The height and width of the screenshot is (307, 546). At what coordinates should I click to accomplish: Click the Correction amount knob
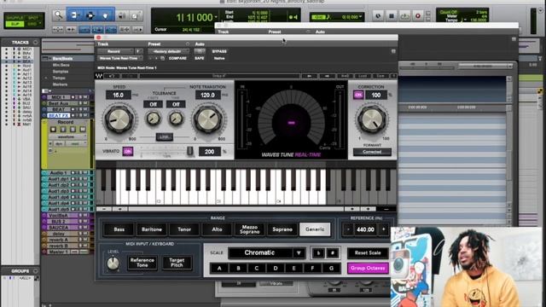tap(372, 119)
